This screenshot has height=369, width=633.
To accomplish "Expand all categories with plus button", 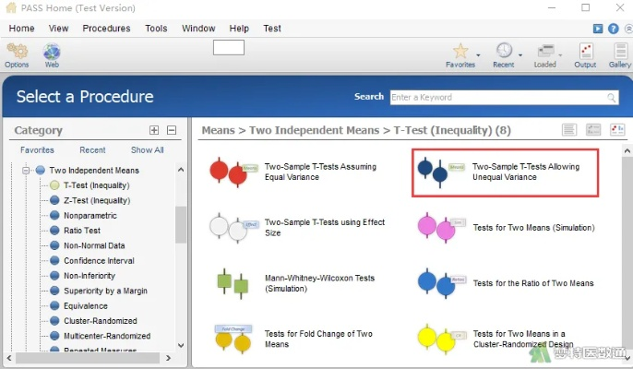I will (x=154, y=130).
